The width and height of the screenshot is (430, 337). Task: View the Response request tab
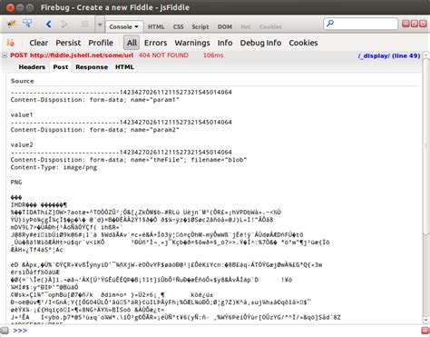point(92,67)
